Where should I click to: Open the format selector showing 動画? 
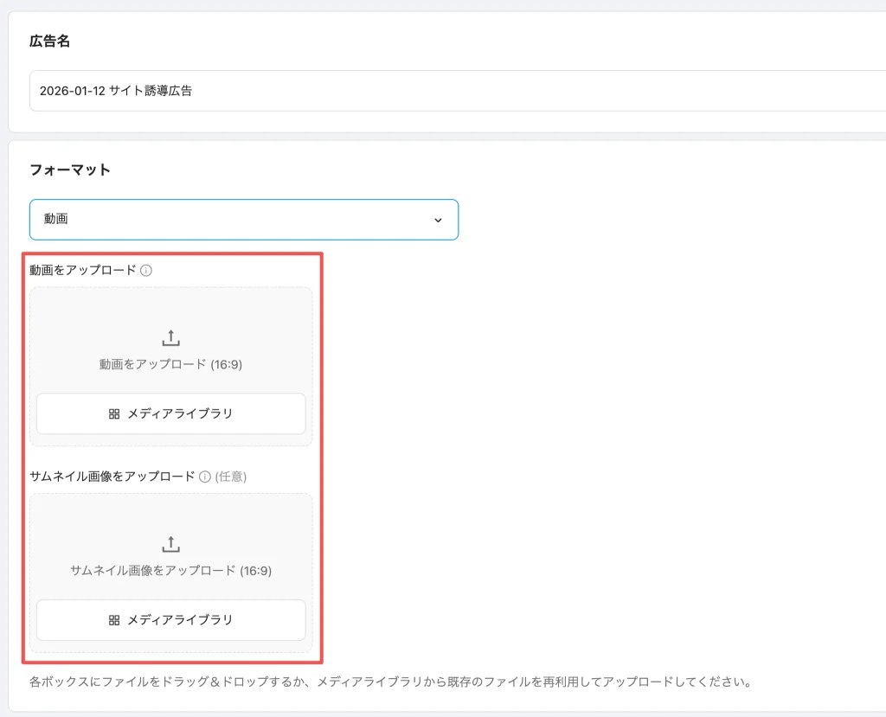(243, 220)
